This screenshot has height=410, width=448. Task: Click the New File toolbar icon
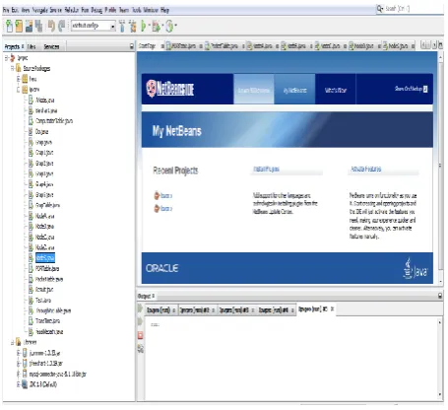pyautogui.click(x=9, y=26)
